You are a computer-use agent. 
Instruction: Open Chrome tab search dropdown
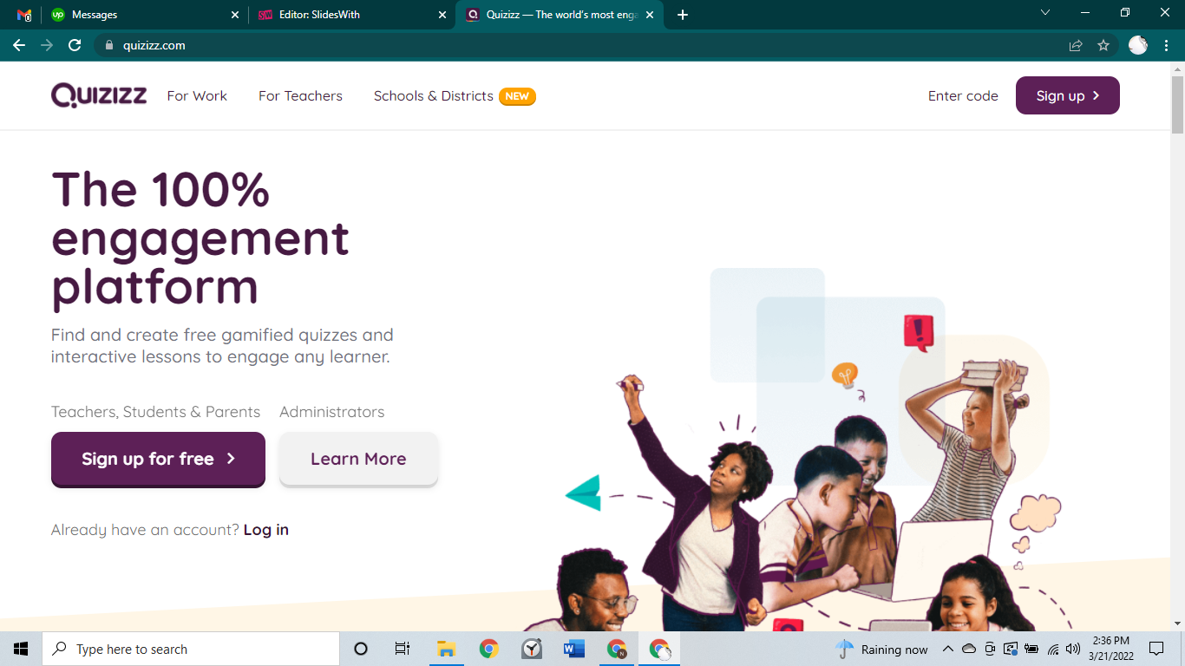[x=1045, y=13]
